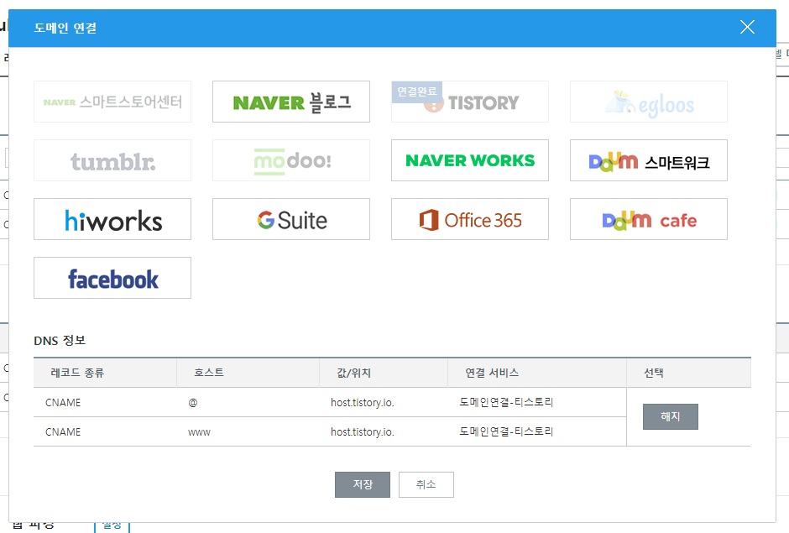Click the 해지 button for Tistory records
The image size is (789, 533).
(x=671, y=416)
